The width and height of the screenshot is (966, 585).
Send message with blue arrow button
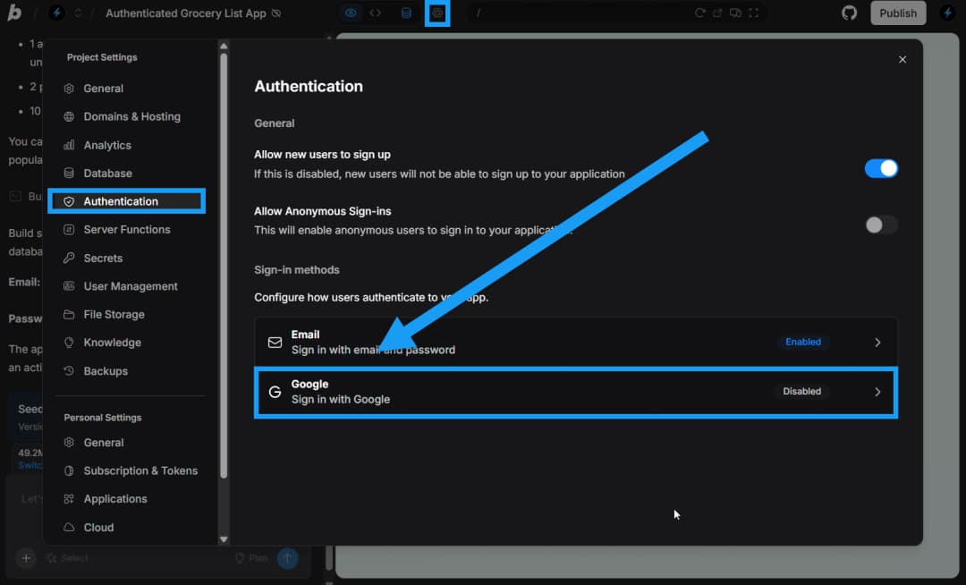tap(288, 558)
